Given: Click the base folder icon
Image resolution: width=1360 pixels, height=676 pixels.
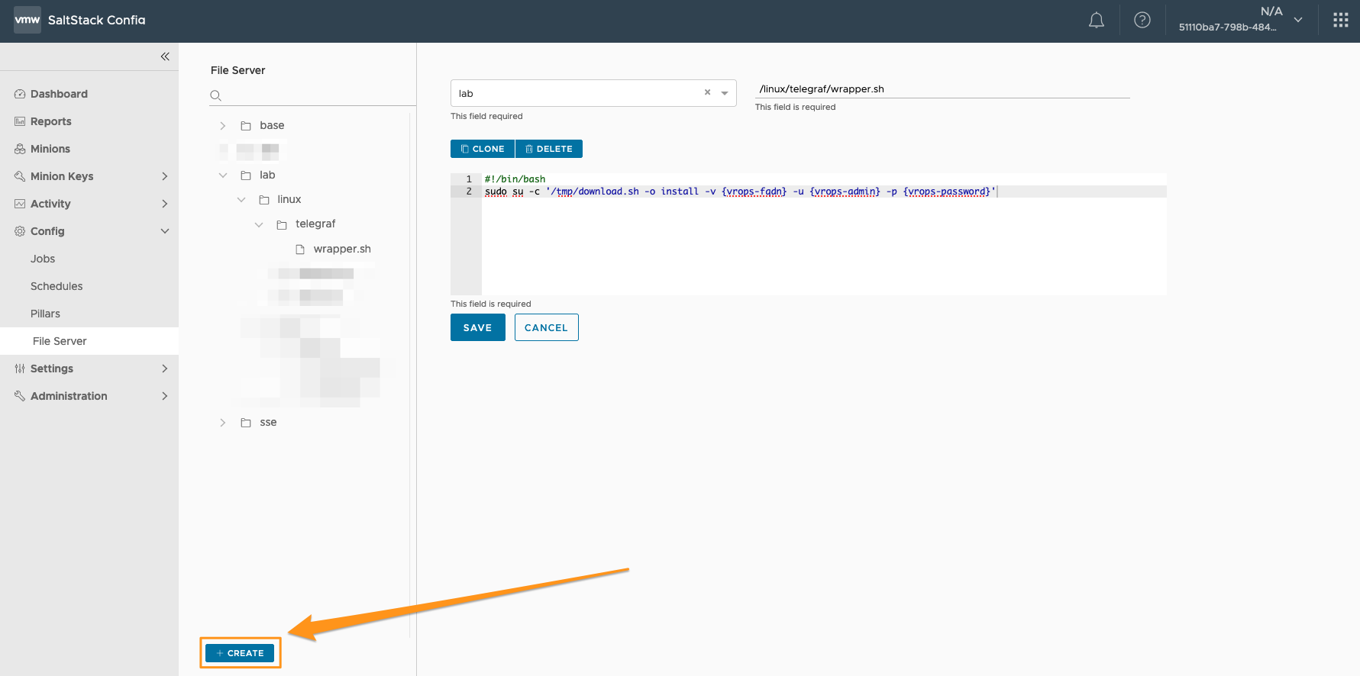Looking at the screenshot, I should 246,126.
